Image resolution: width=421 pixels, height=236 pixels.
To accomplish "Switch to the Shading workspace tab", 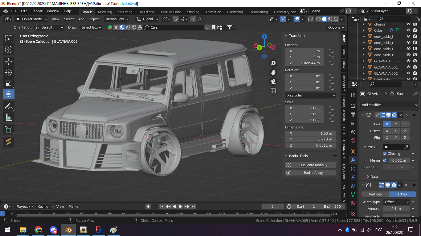I will [193, 12].
